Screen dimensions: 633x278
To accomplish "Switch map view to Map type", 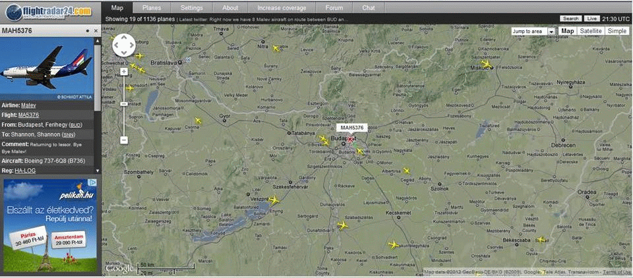I will click(x=568, y=31).
